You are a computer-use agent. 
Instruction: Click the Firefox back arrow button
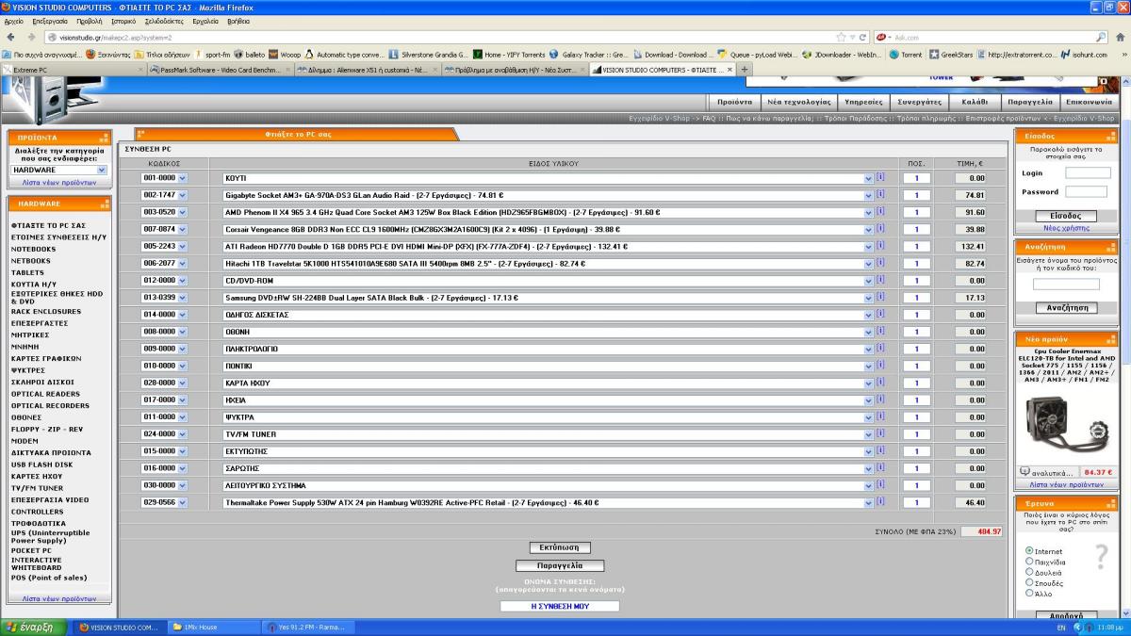pos(10,37)
